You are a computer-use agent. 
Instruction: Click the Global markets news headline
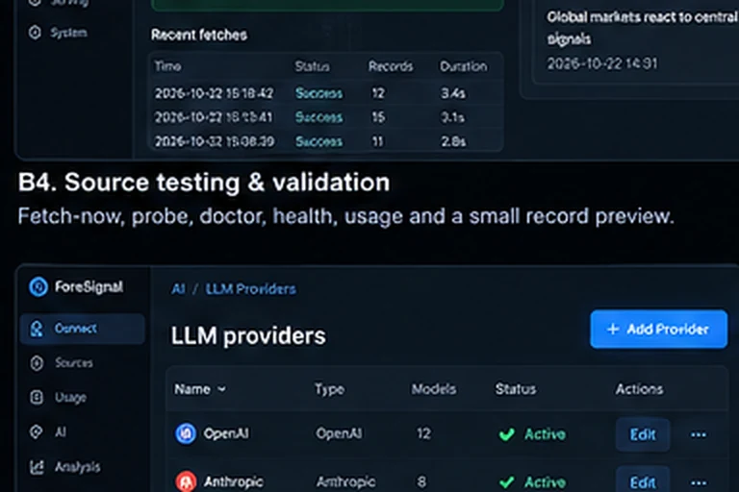tap(643, 28)
